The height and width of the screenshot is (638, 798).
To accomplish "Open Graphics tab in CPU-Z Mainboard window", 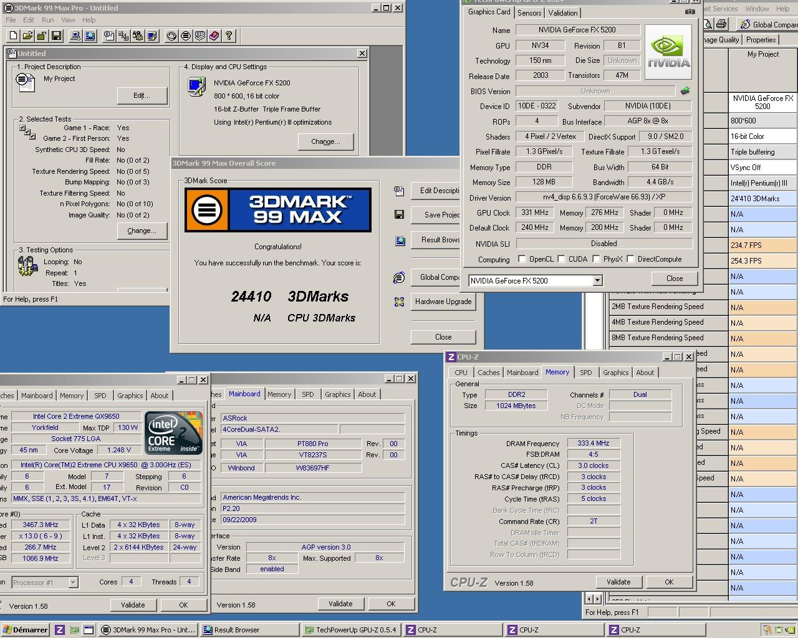I will click(338, 394).
